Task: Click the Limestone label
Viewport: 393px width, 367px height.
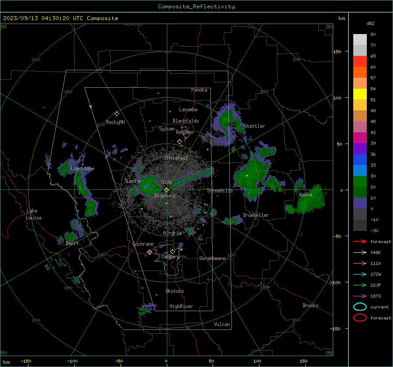Action: click(x=83, y=168)
